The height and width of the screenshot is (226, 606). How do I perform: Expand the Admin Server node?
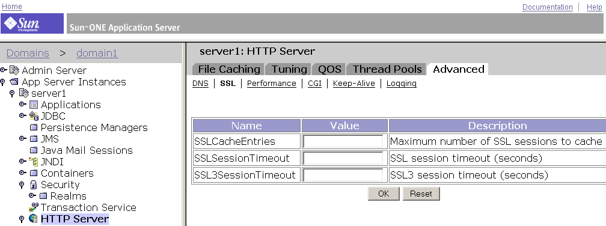[4, 70]
